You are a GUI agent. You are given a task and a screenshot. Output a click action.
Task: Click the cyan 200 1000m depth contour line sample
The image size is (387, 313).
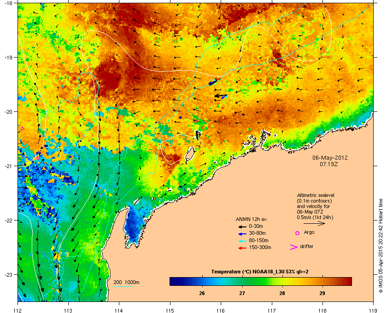[x=123, y=287]
